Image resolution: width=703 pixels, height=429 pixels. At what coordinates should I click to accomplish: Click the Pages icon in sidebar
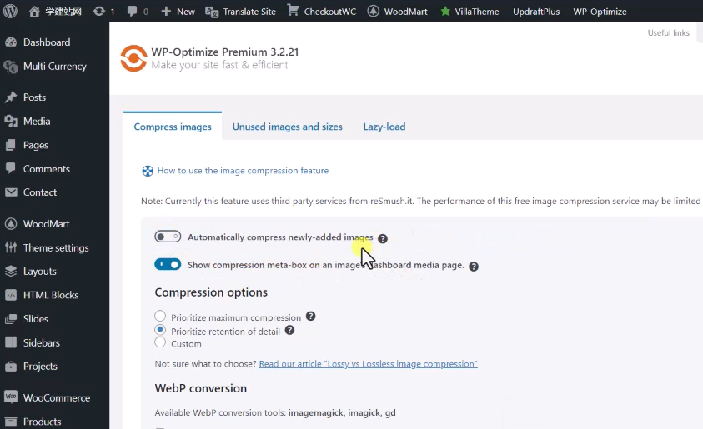click(11, 145)
